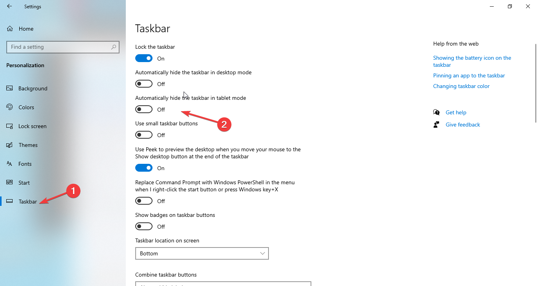Click the Give feedback option
The image size is (537, 286).
[x=462, y=125]
